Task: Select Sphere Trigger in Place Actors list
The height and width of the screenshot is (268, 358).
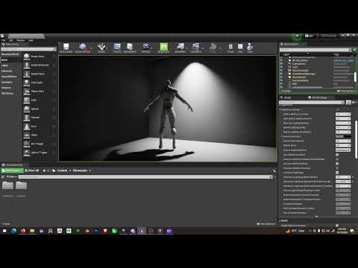Action: [x=40, y=153]
